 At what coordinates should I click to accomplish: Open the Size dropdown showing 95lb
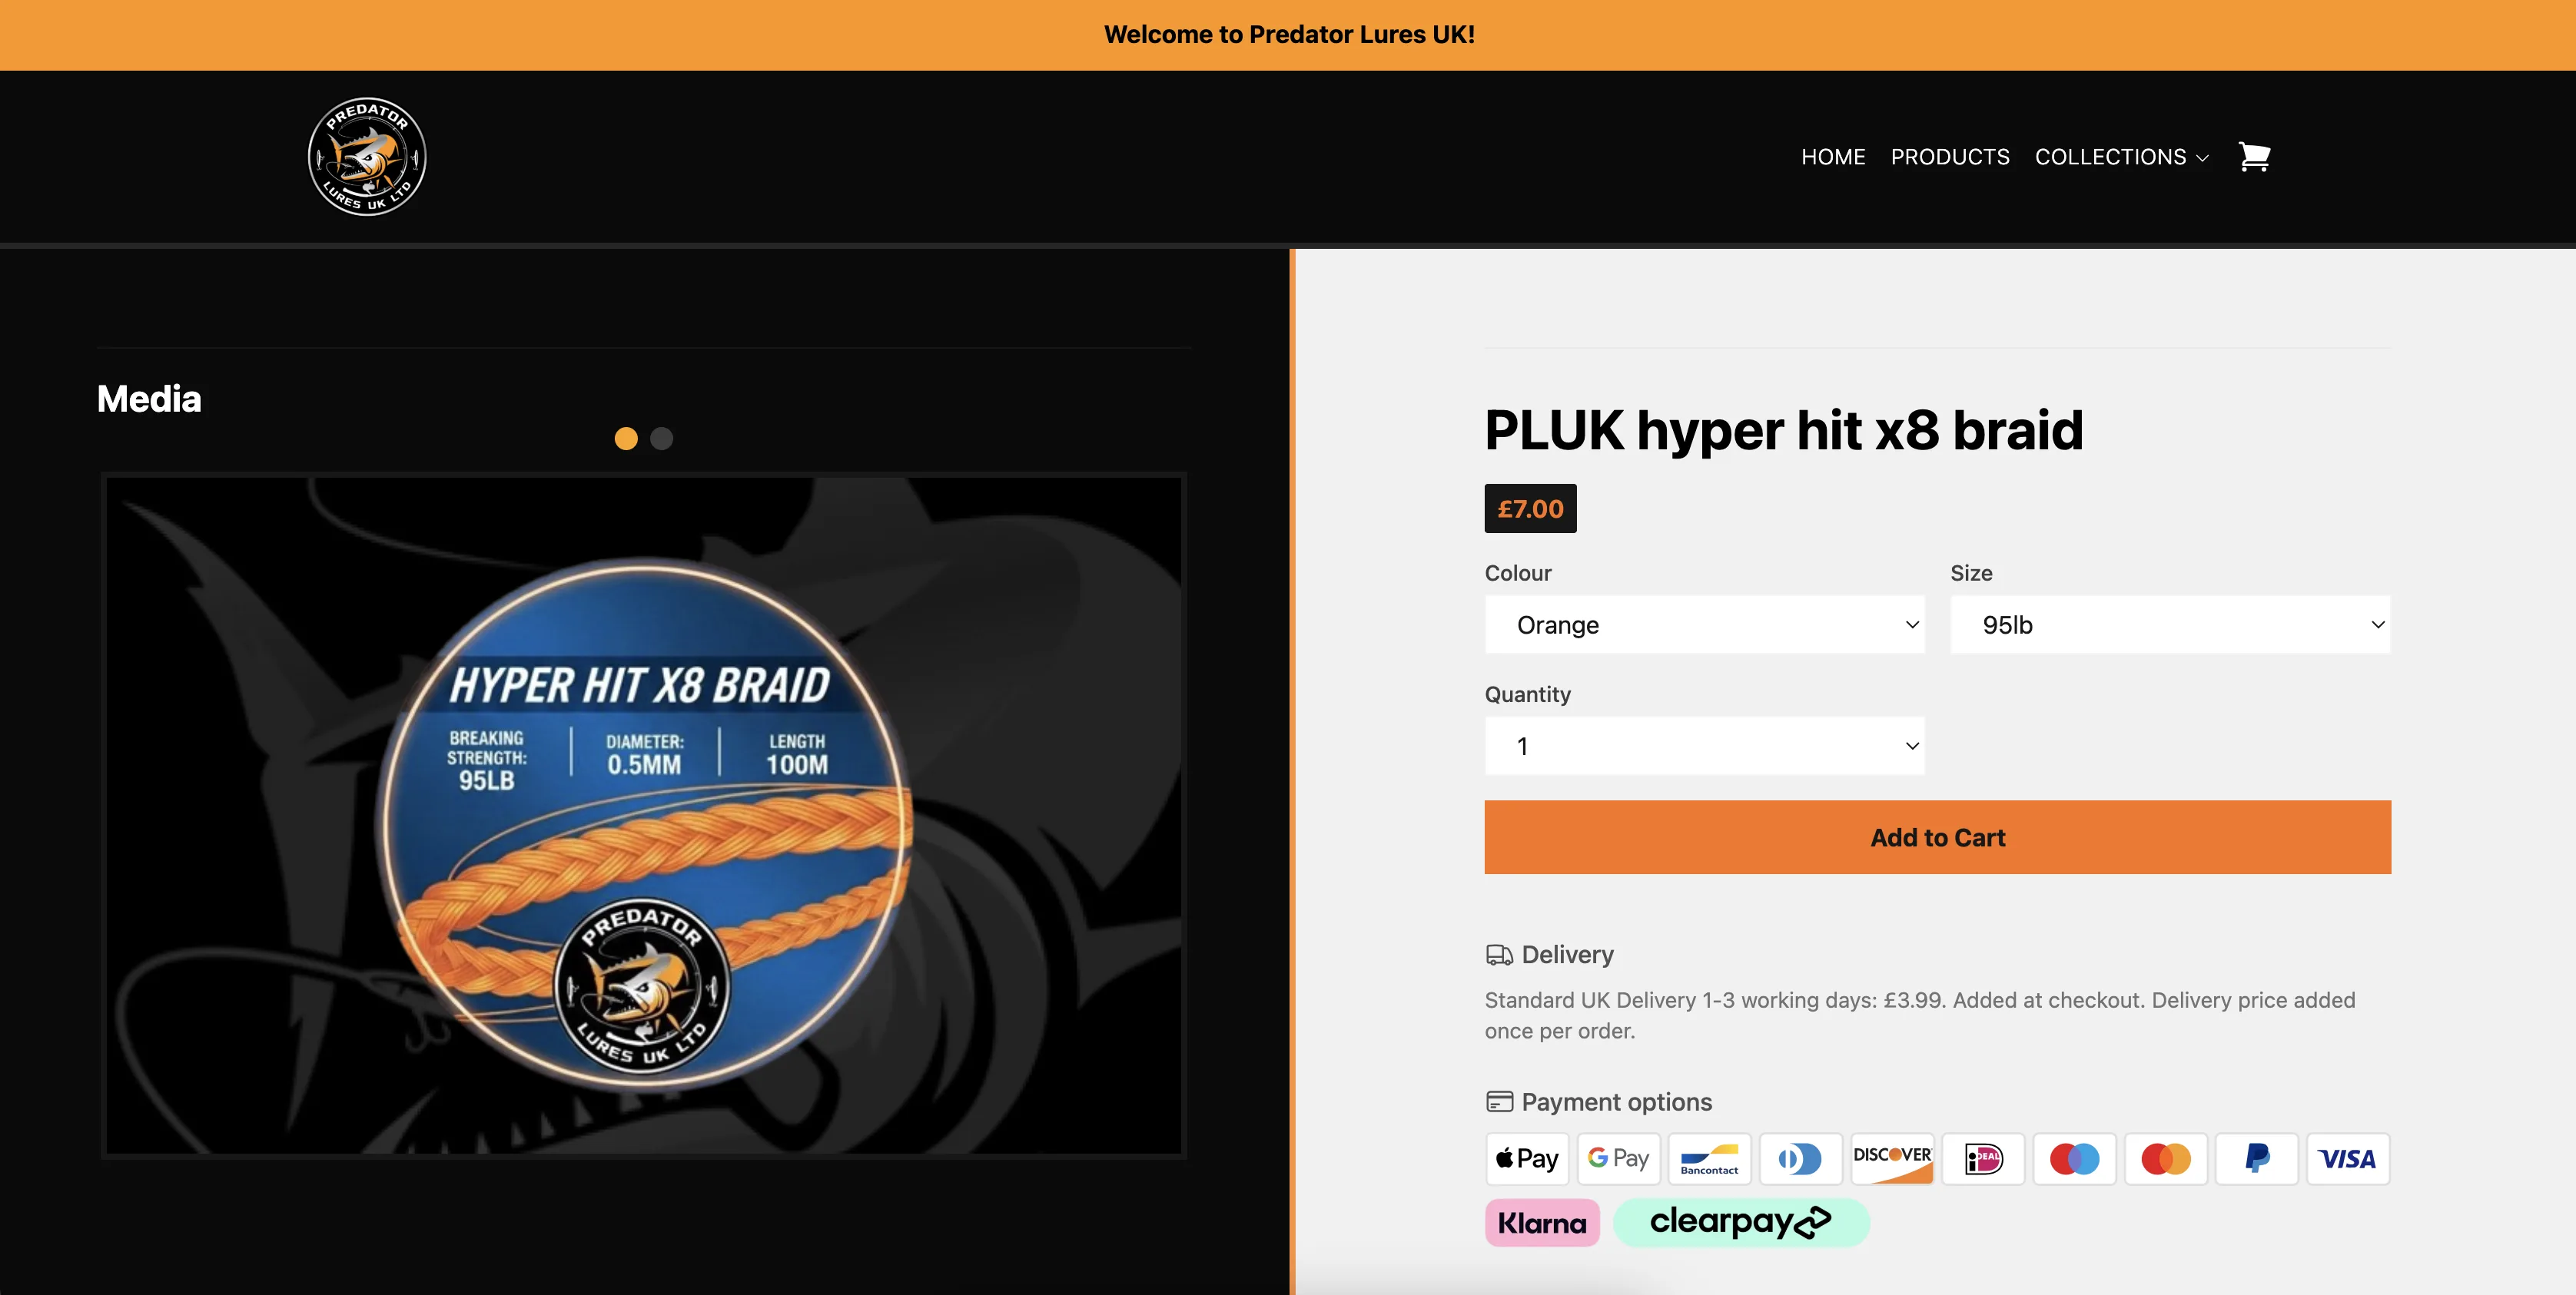2170,624
